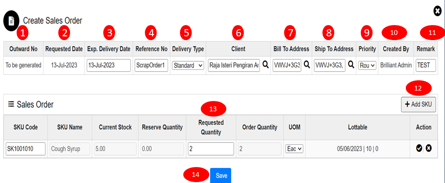Confirm SKU row with checkmark icon

pos(419,148)
